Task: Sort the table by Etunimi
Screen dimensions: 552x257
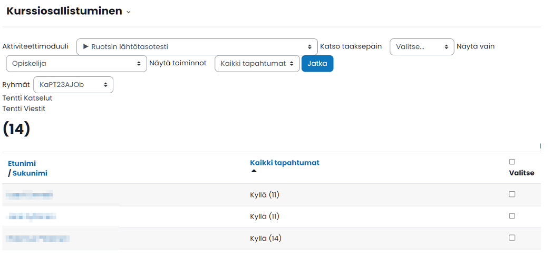Action: click(22, 163)
